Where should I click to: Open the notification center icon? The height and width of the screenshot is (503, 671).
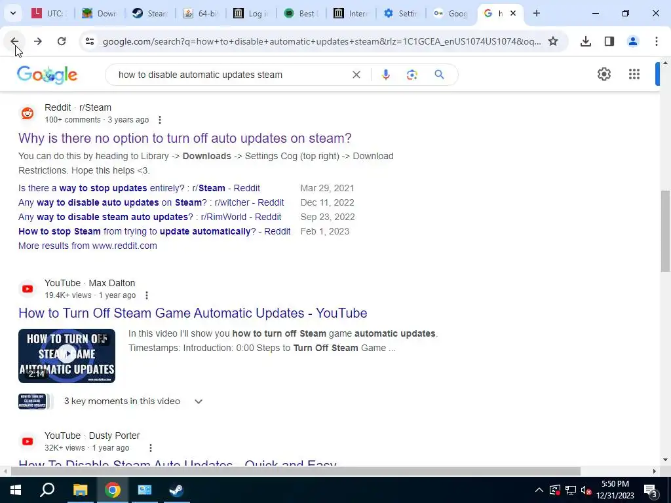pos(650,490)
